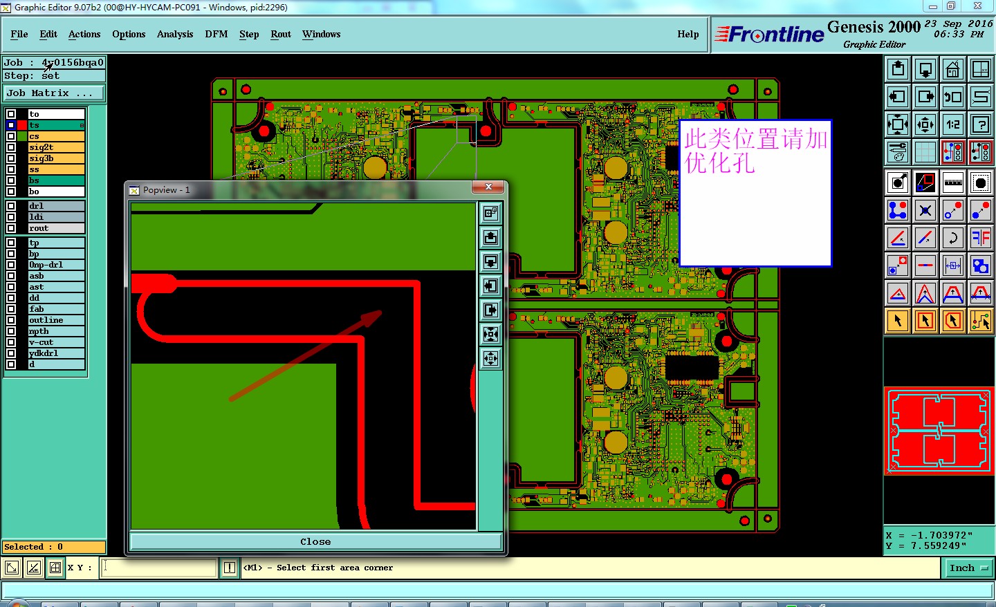Click the 1:2 zoom ratio icon

point(953,124)
